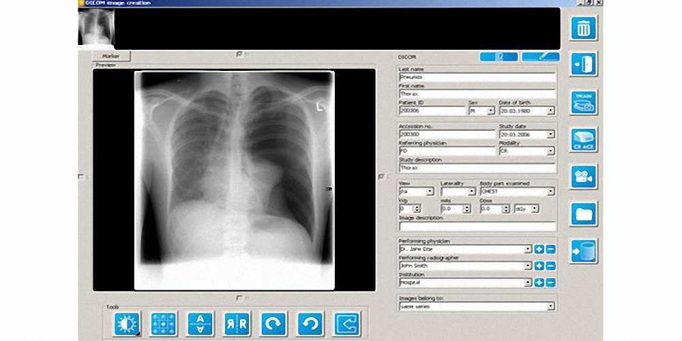Toggle the checkbox right of the preview
Image resolution: width=682 pixels, height=341 pixels.
click(381, 177)
